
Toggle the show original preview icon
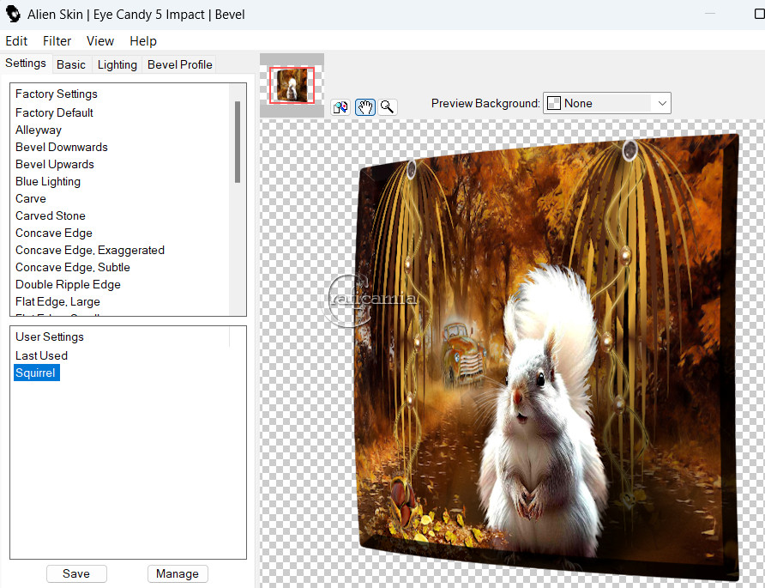point(340,107)
